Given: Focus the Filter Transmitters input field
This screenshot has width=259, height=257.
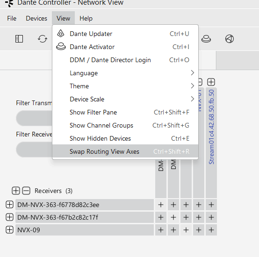Looking at the screenshot, I should click(34, 118).
